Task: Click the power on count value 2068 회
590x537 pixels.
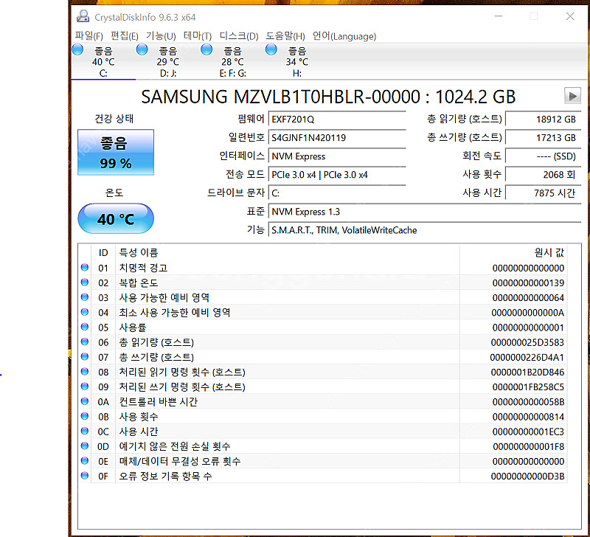Action: (543, 175)
